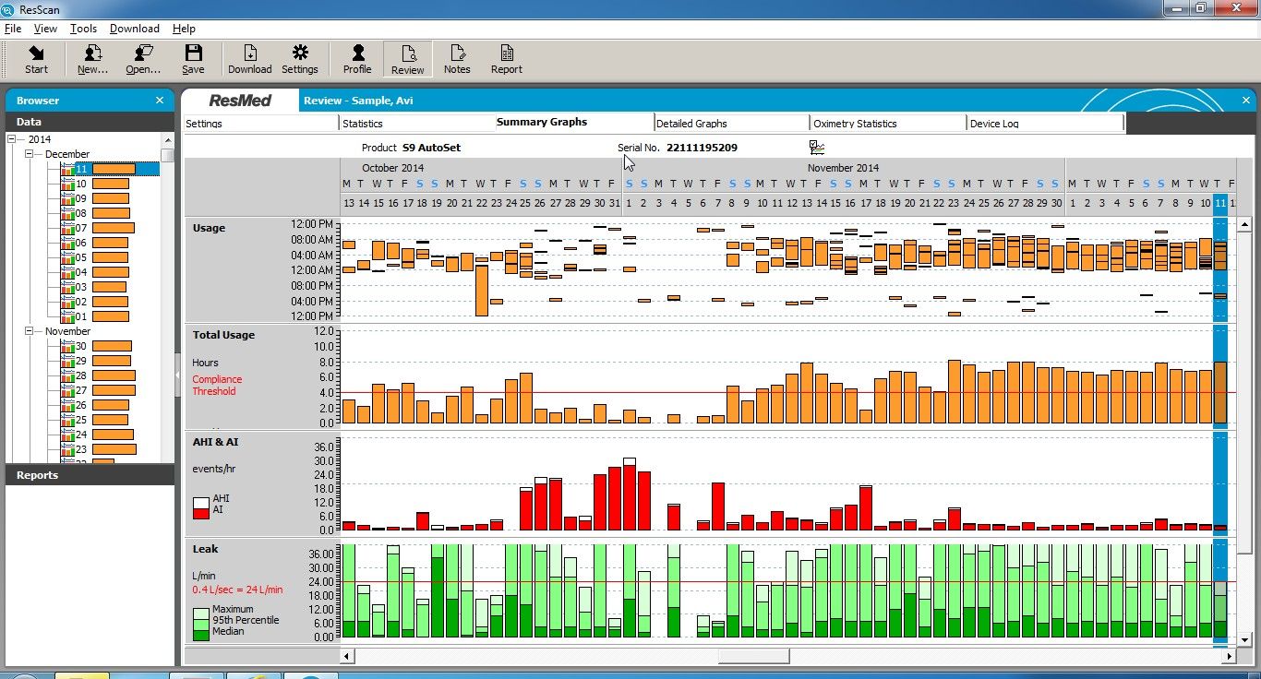This screenshot has height=679, width=1261.
Task: Open Settings from the toolbar
Action: [300, 59]
